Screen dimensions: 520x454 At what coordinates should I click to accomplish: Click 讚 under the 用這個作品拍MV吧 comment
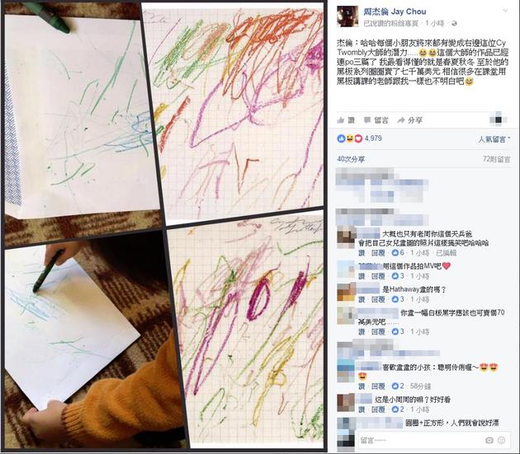[362, 276]
